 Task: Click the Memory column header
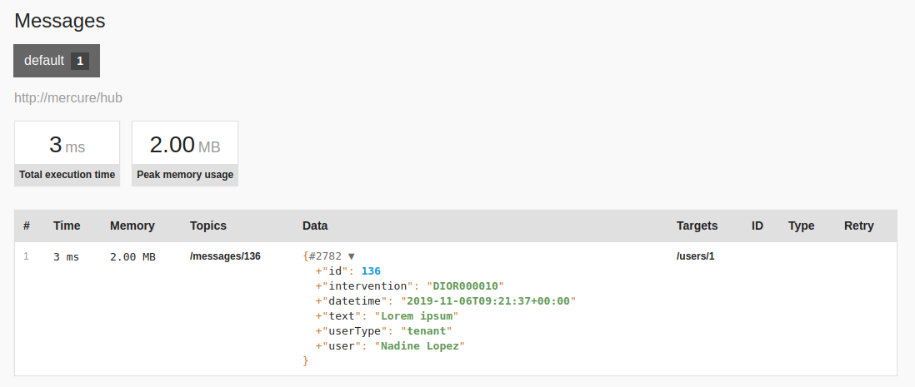click(x=132, y=226)
